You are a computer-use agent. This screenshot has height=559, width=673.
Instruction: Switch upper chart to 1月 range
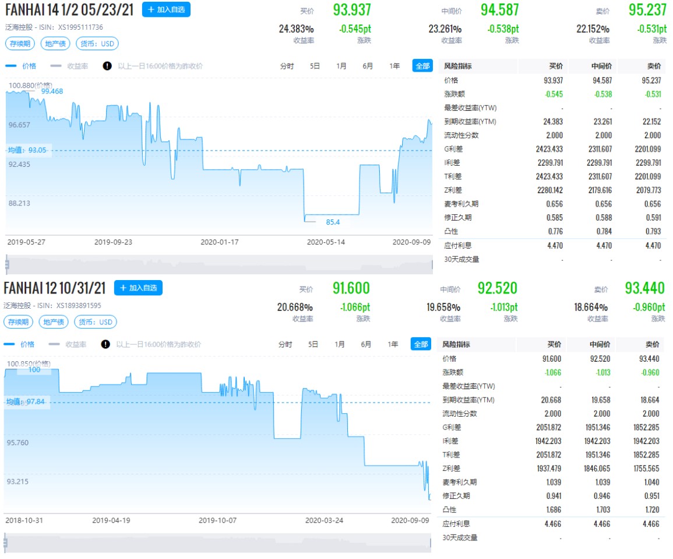pos(341,66)
